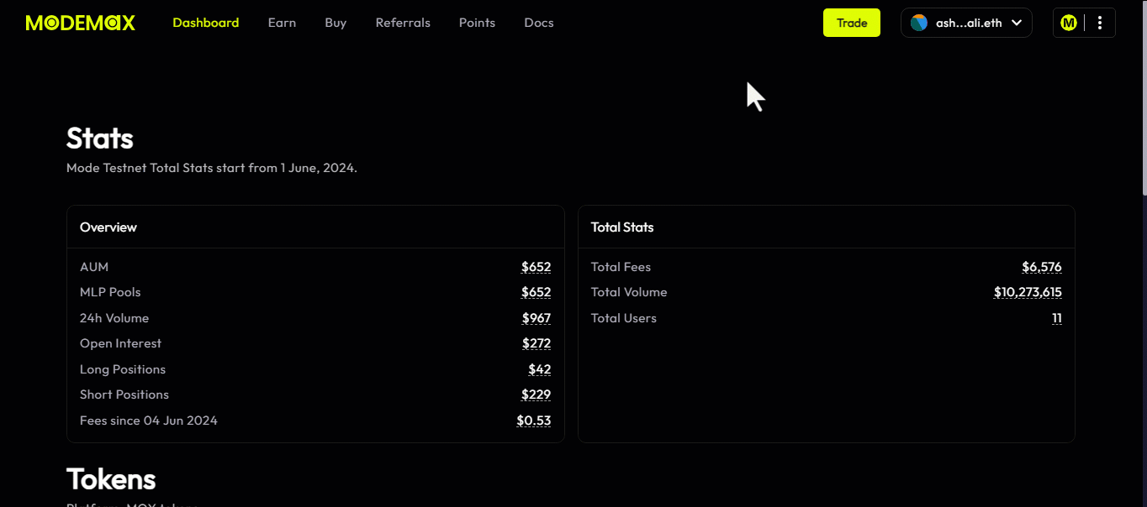Click the Open Interest value $272

536,343
